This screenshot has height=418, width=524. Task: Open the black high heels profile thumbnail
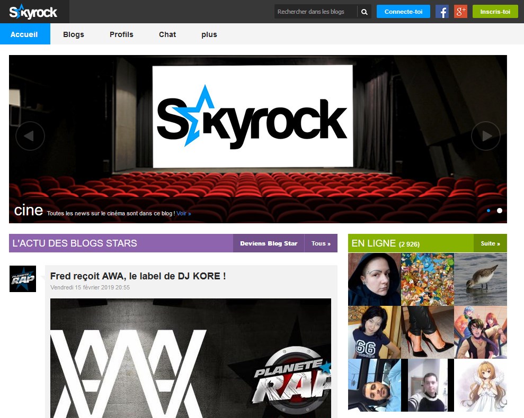point(428,332)
